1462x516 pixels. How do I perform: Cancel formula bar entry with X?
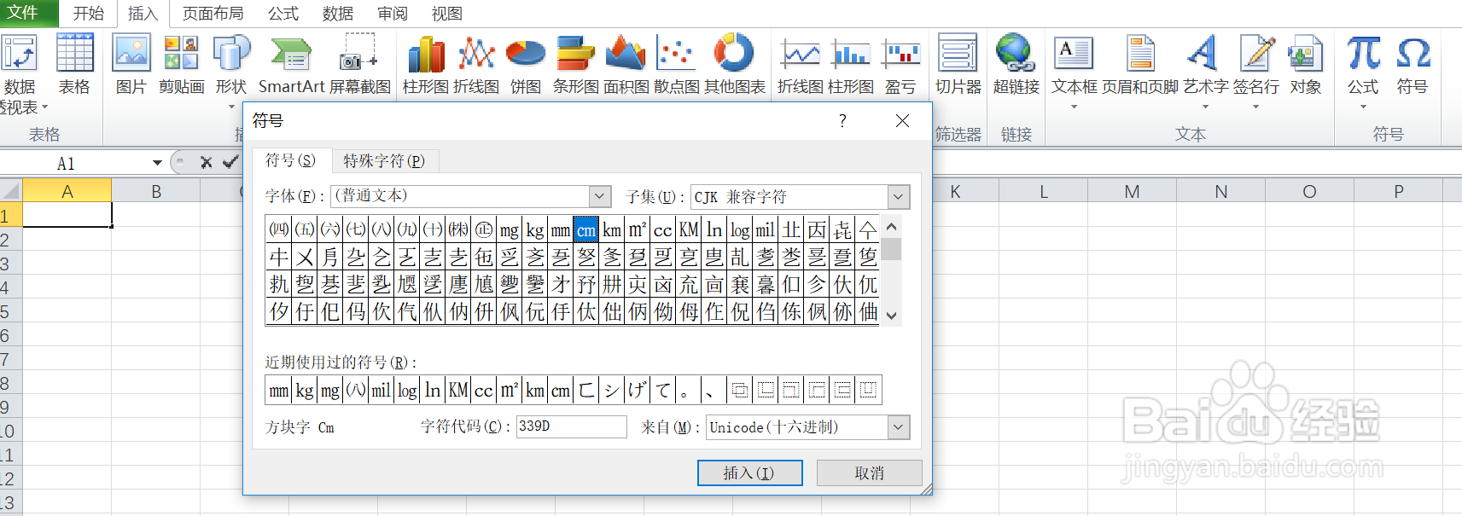pos(206,162)
